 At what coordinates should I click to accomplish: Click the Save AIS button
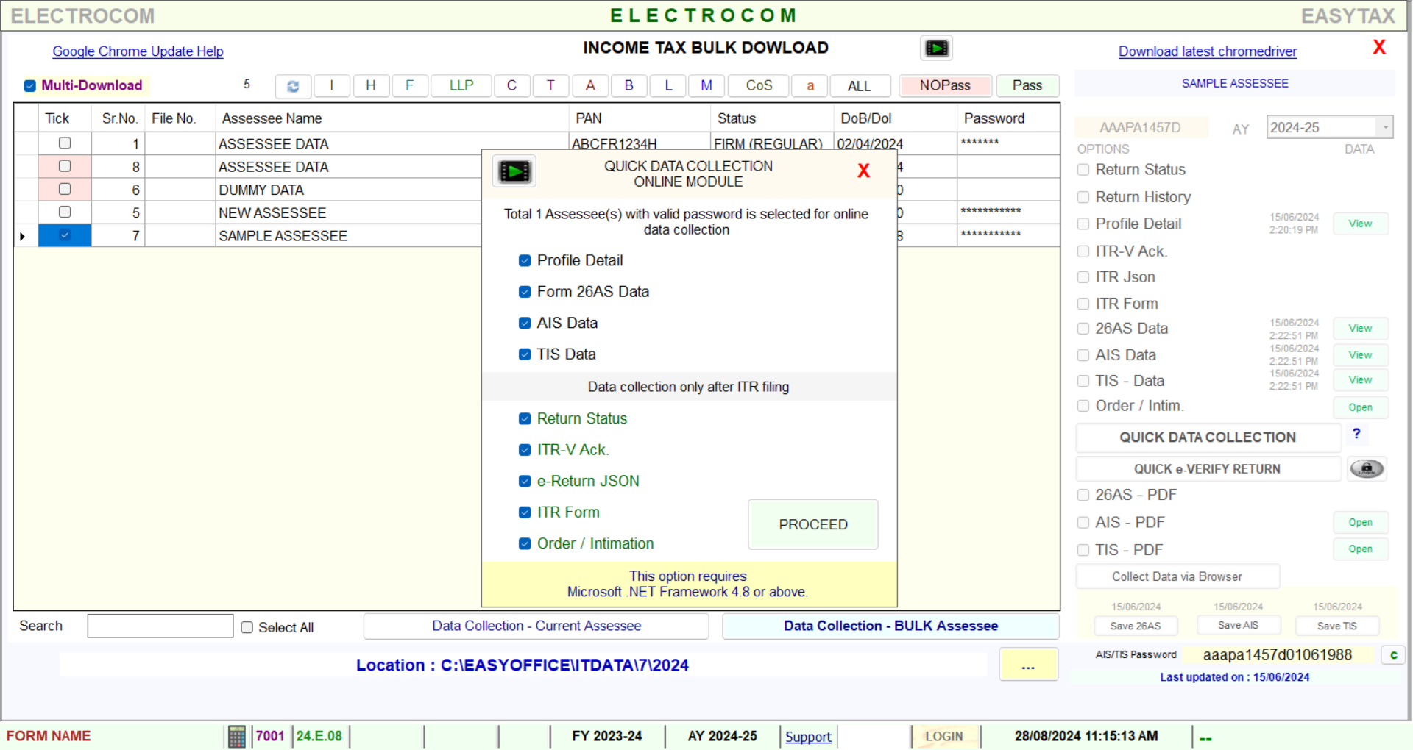[1239, 625]
